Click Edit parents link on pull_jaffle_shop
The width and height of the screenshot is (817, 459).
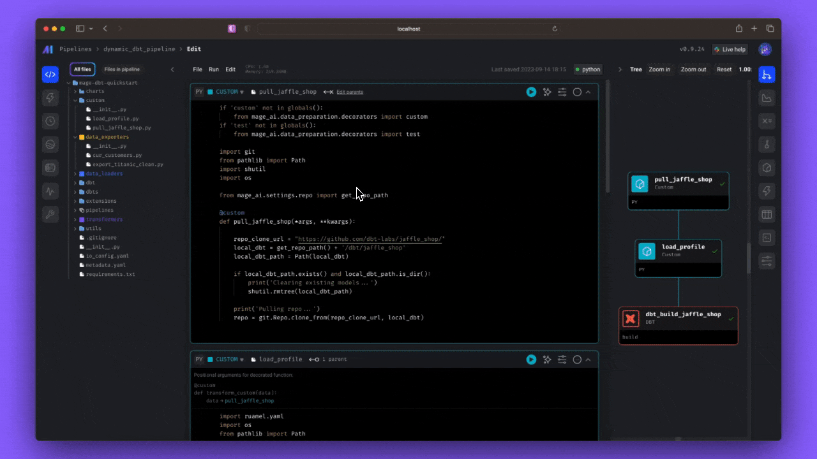[x=350, y=92]
